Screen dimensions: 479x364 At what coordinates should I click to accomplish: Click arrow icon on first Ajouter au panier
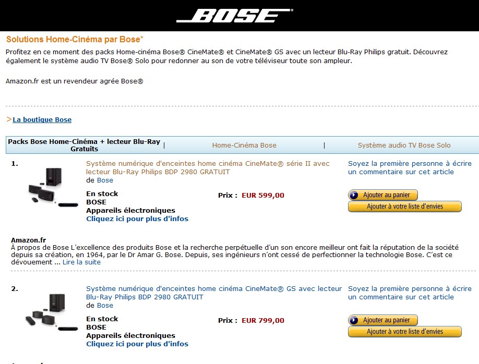(354, 195)
